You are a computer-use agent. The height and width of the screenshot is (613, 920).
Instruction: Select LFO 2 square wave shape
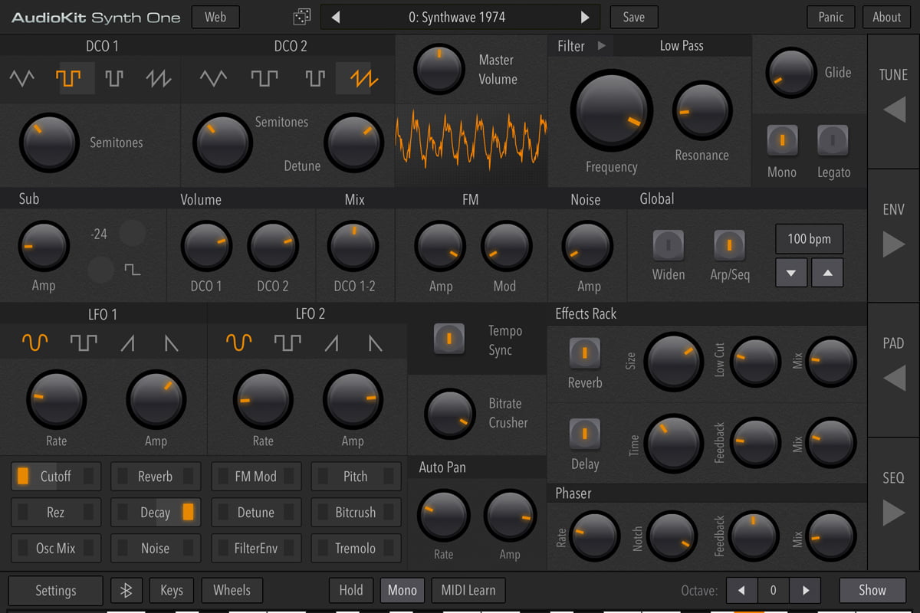[287, 343]
